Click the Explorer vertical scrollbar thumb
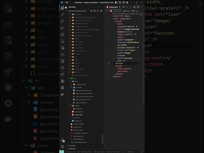204x153 pixels. point(102,139)
